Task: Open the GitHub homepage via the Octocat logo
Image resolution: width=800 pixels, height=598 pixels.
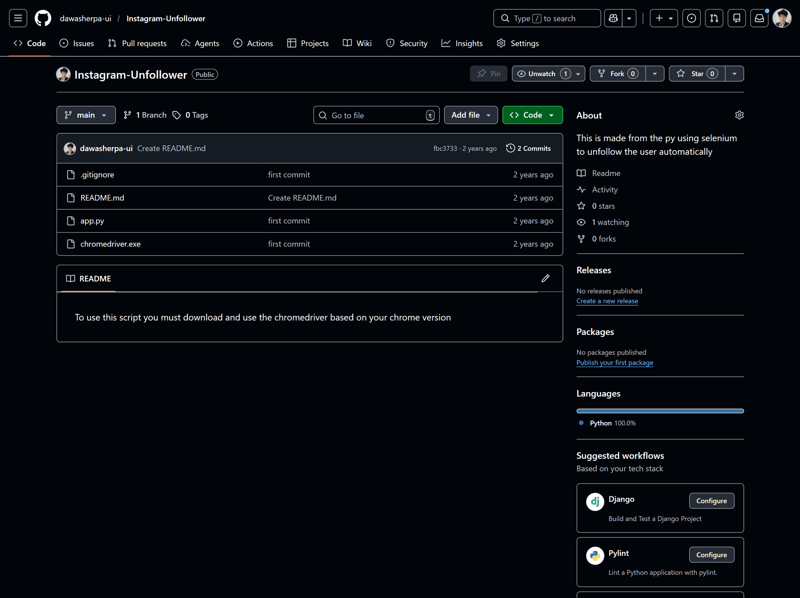Action: click(43, 18)
